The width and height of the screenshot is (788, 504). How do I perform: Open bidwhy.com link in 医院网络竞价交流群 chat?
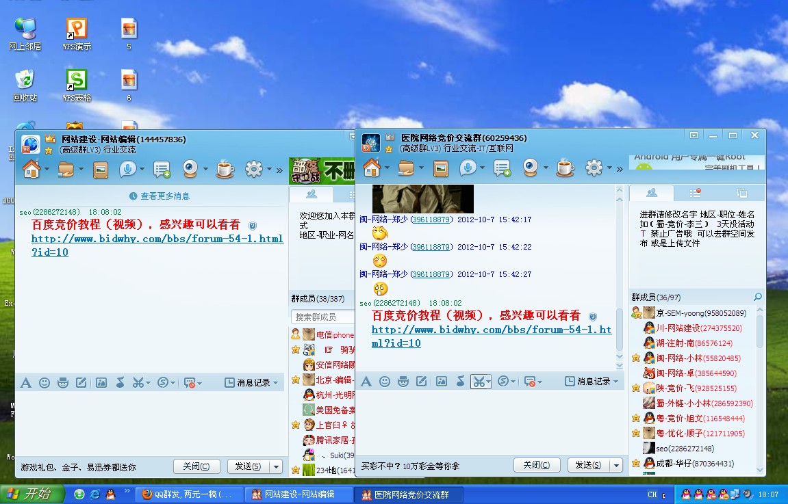491,336
